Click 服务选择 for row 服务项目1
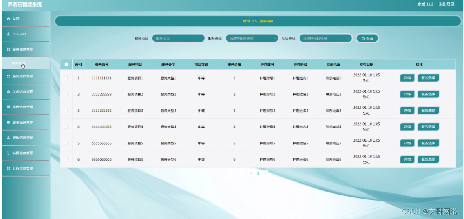Viewport: 464px width, 219px height. [x=428, y=78]
